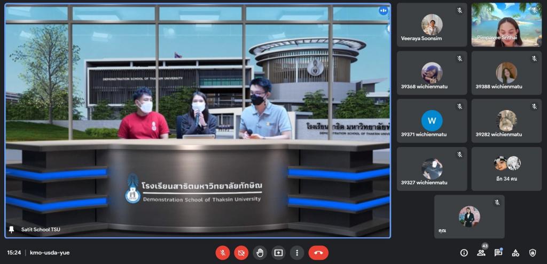Click the 15:24 time display
Screen dimensions: 547x264
(14, 252)
